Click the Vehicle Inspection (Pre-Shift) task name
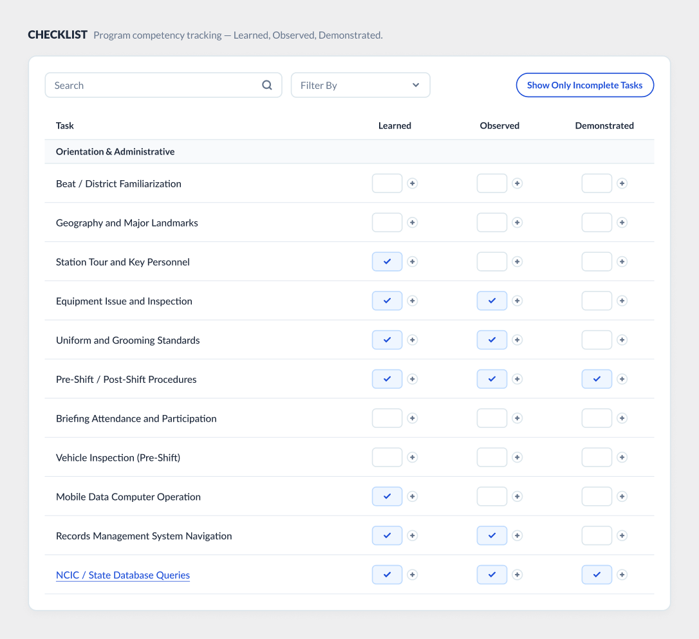The height and width of the screenshot is (639, 699). pos(118,458)
